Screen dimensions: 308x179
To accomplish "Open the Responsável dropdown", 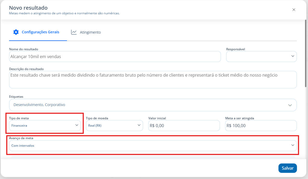I will (x=261, y=57).
